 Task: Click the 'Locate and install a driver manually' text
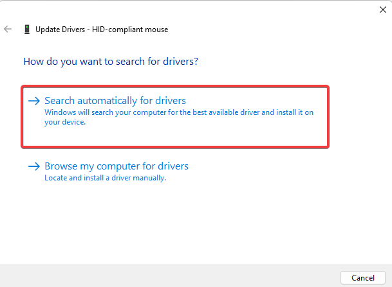pos(106,178)
